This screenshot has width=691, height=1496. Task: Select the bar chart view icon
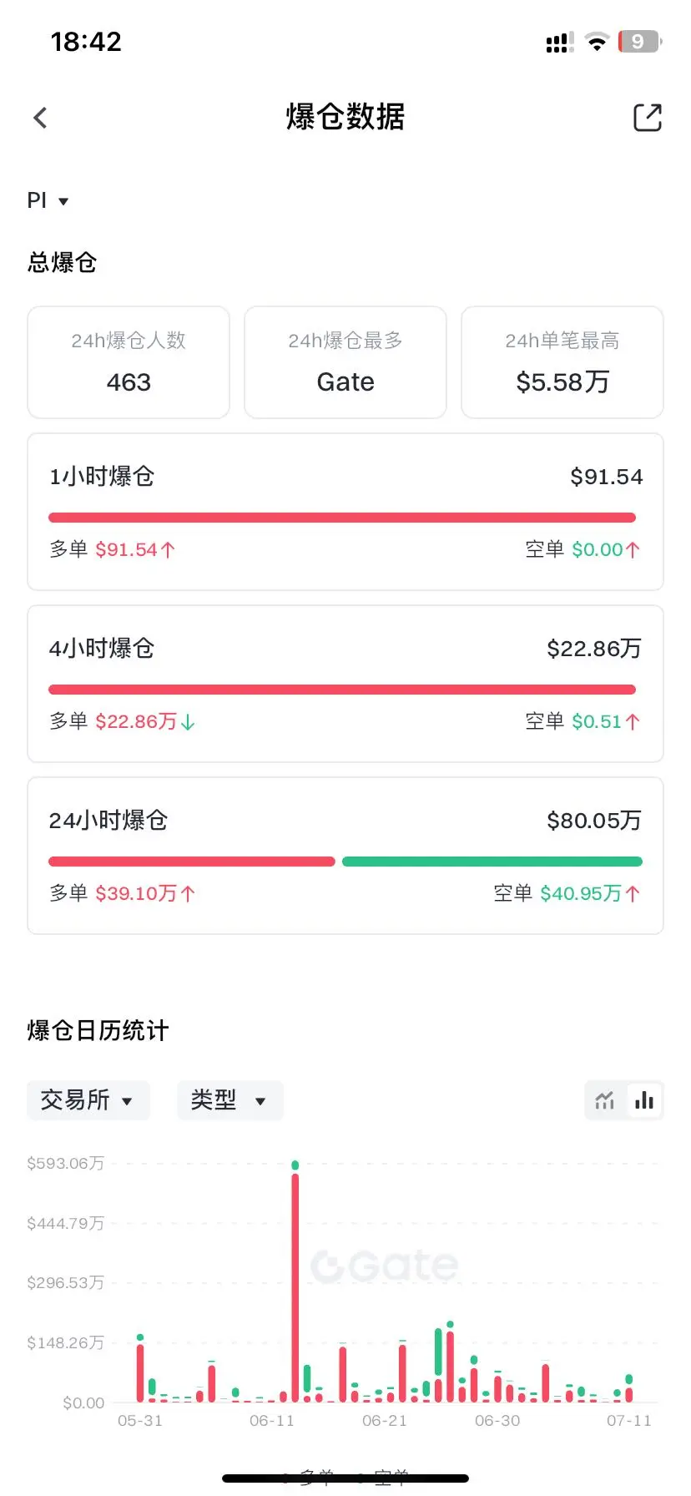(x=643, y=1100)
